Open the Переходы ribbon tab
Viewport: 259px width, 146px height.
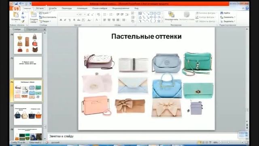click(67, 8)
